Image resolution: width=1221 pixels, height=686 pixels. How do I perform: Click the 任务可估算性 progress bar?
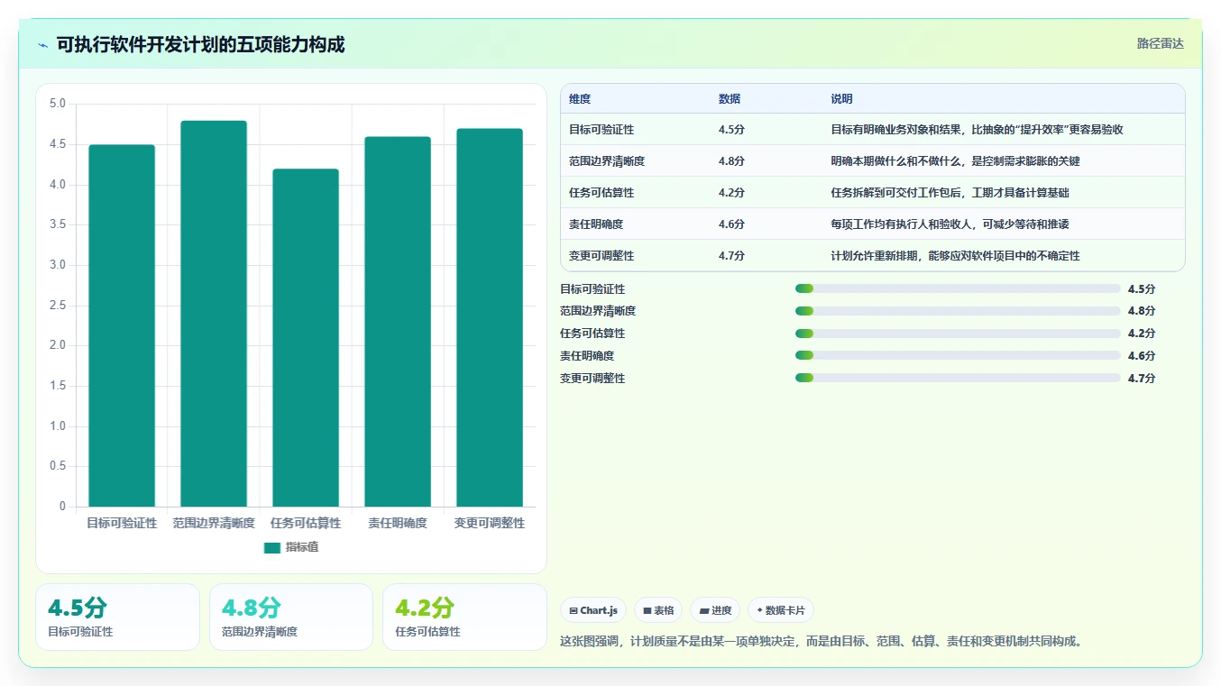click(x=958, y=334)
